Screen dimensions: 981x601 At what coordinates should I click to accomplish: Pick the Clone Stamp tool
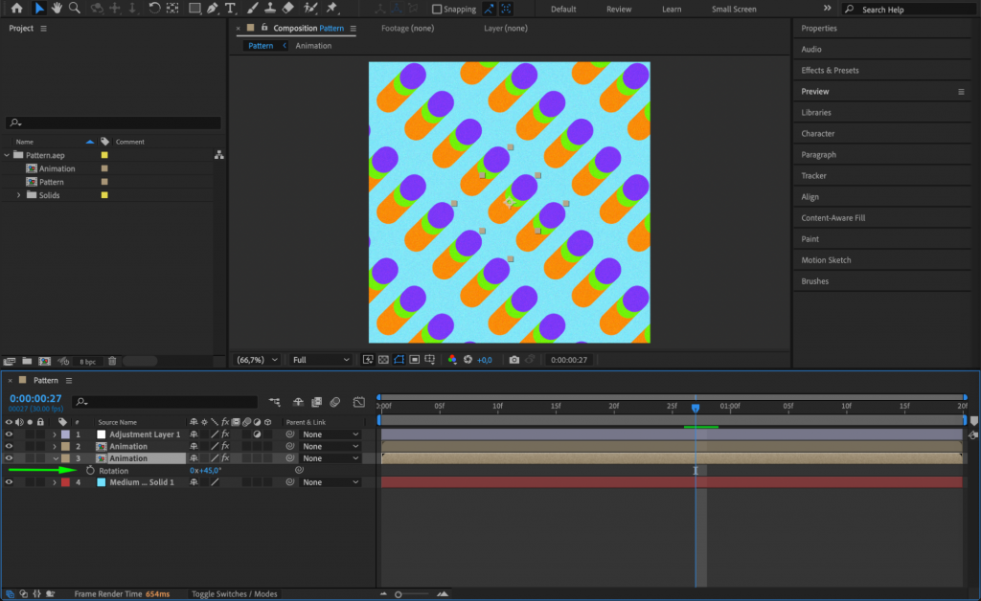point(270,10)
